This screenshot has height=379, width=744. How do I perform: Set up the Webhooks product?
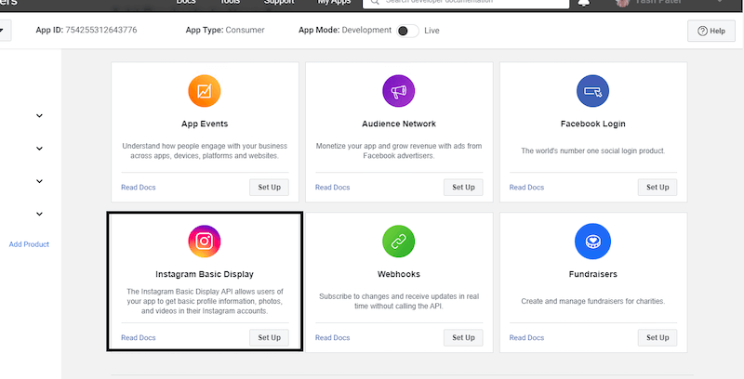coord(463,337)
